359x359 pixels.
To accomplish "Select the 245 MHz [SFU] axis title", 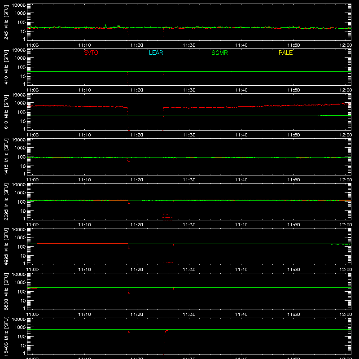I will pos(6,22).
